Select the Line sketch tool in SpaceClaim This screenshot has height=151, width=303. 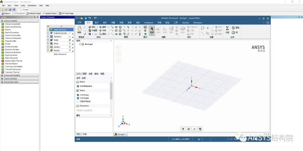click(112, 27)
